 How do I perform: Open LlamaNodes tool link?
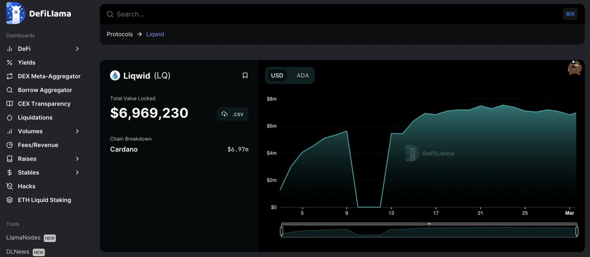(23, 237)
